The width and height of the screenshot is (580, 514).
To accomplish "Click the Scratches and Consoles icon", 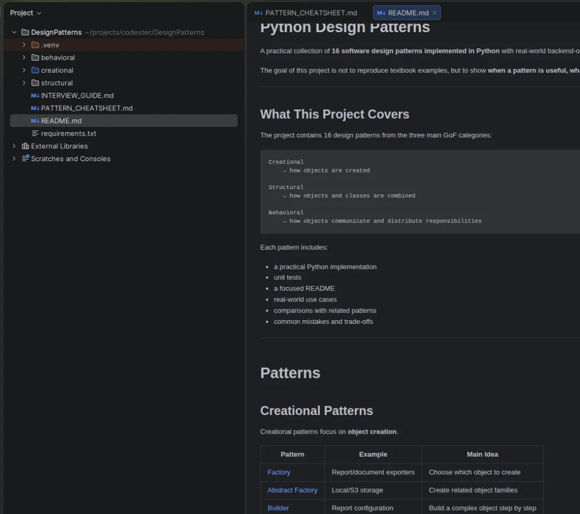I will click(x=25, y=158).
